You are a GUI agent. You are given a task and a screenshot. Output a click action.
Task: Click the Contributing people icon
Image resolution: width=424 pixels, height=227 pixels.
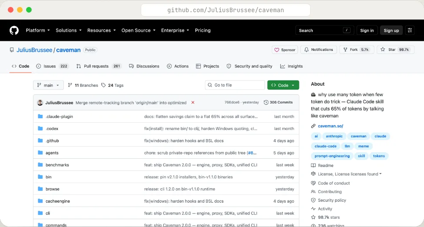tap(313, 191)
